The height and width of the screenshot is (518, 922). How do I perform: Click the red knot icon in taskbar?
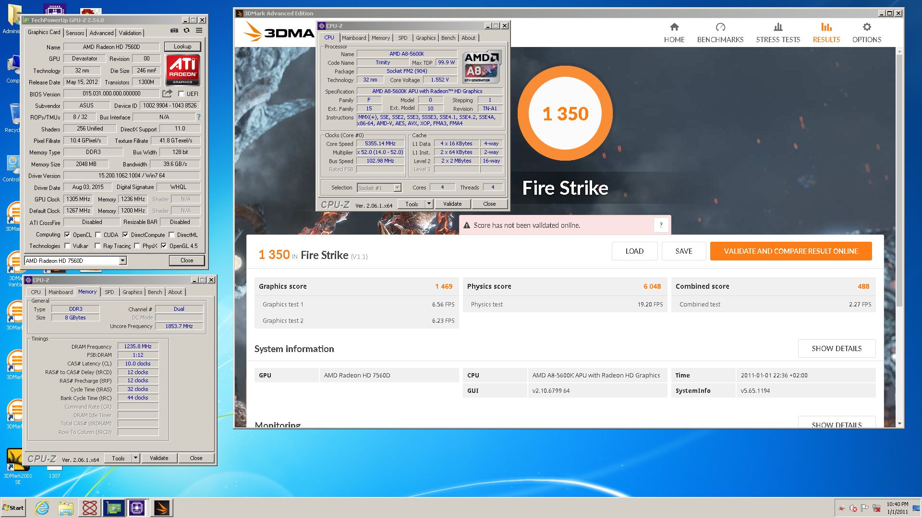pyautogui.click(x=89, y=508)
